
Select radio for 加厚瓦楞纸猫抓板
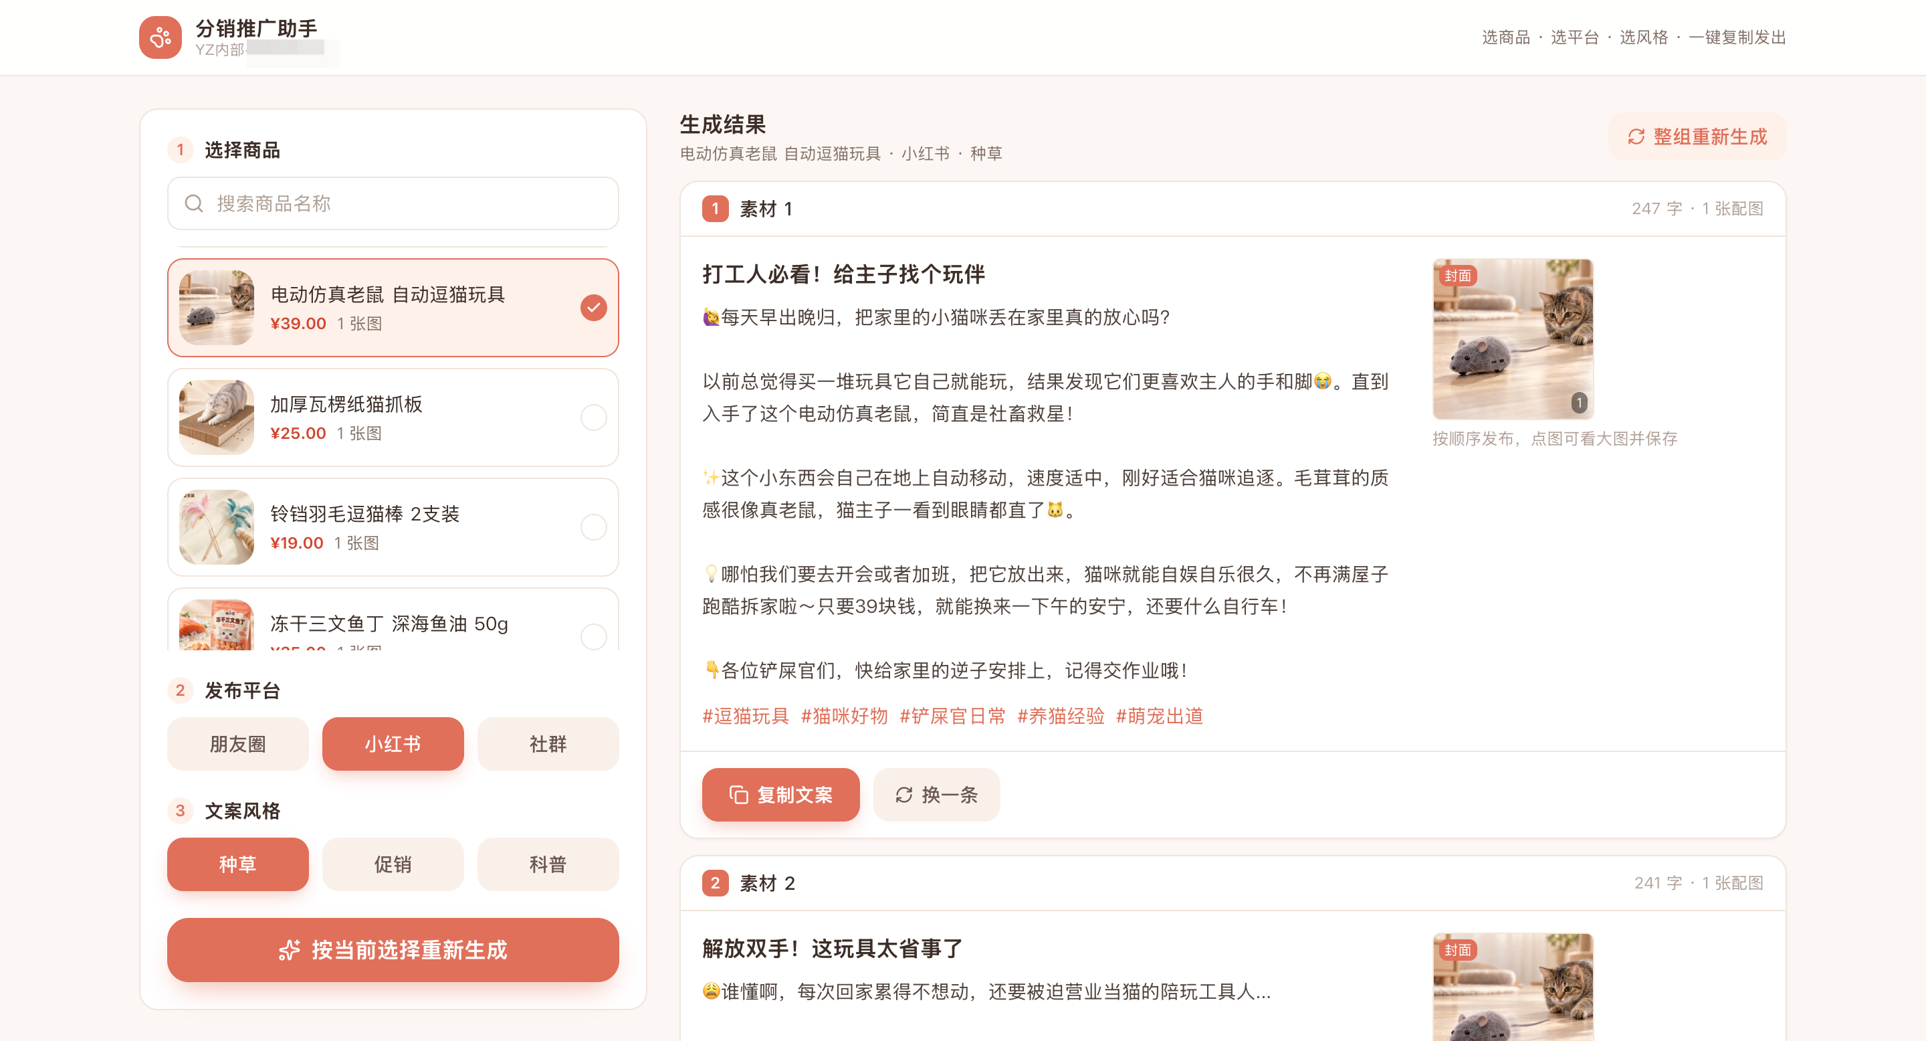(594, 417)
